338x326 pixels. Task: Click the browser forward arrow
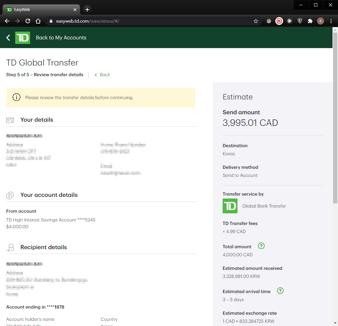click(x=17, y=21)
